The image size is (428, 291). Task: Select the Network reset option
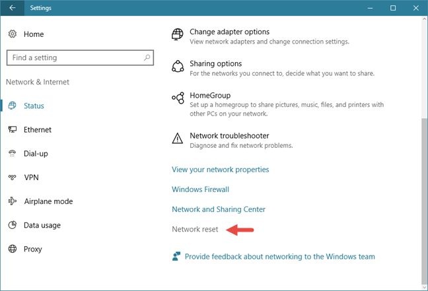point(195,229)
